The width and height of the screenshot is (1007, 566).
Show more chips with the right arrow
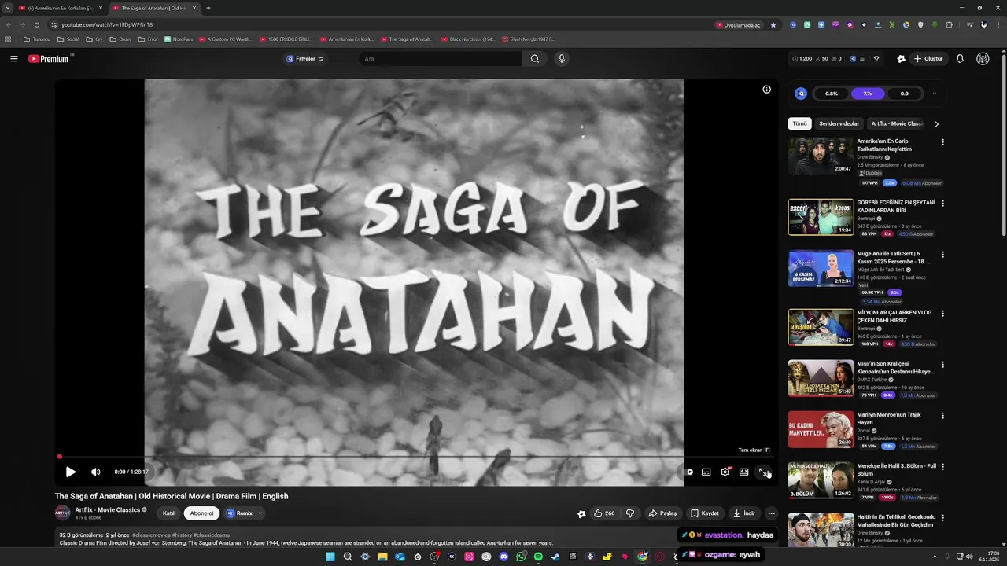tap(936, 123)
